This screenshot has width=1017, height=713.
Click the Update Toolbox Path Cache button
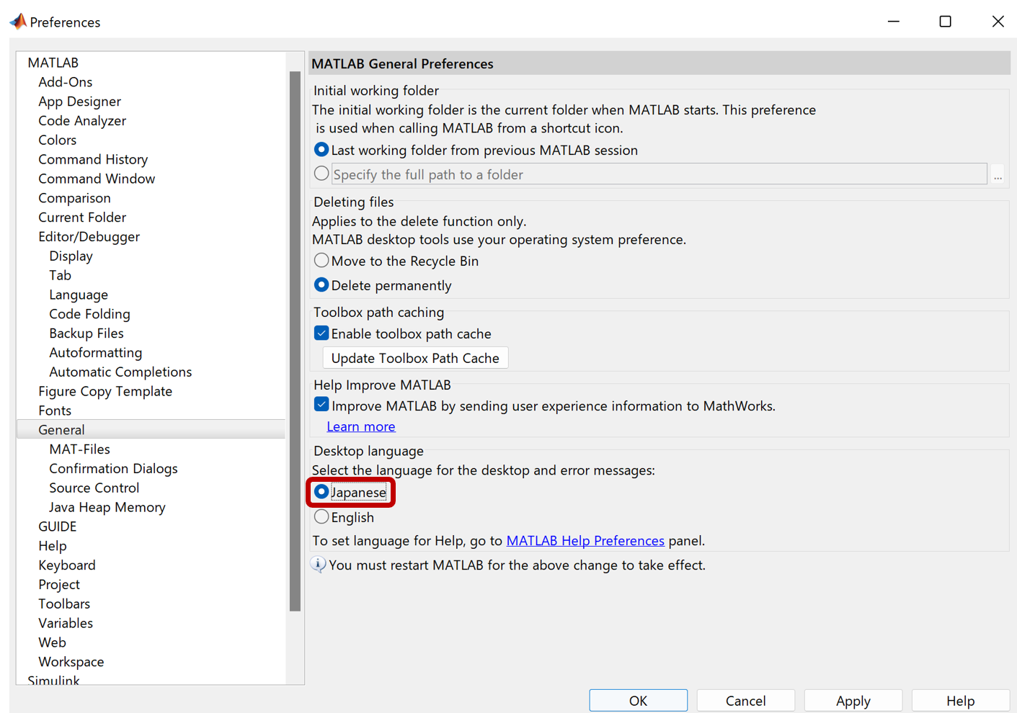pyautogui.click(x=415, y=357)
